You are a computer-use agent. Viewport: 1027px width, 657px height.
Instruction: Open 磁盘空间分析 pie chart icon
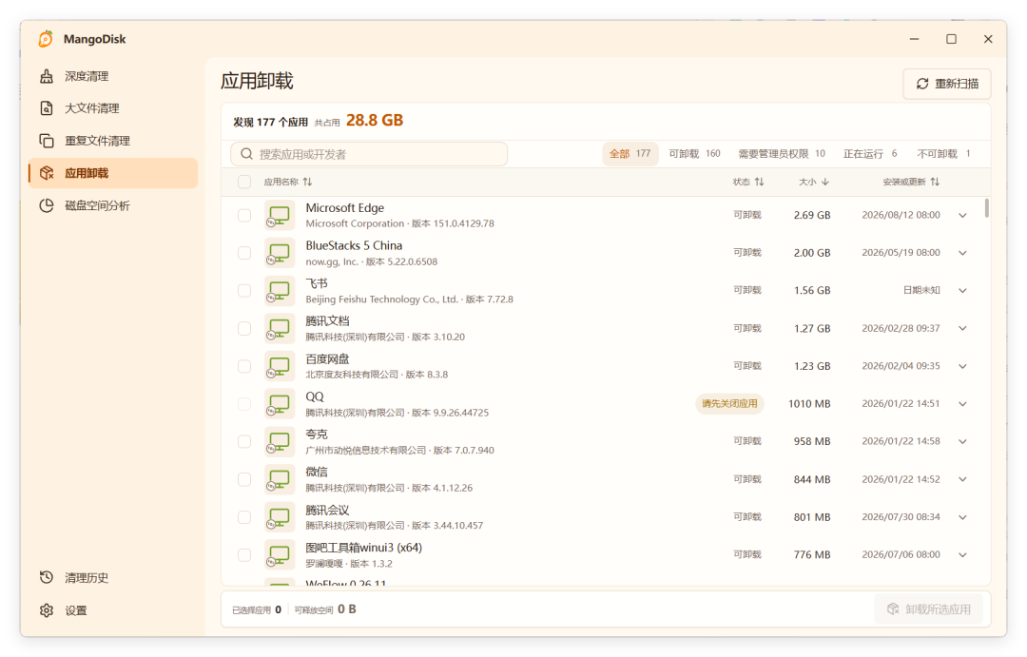click(x=47, y=205)
